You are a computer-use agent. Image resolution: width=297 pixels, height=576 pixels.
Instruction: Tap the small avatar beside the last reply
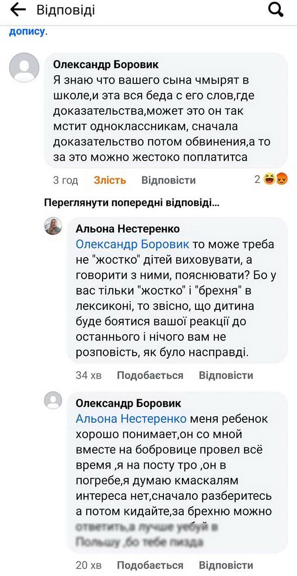[x=53, y=400]
